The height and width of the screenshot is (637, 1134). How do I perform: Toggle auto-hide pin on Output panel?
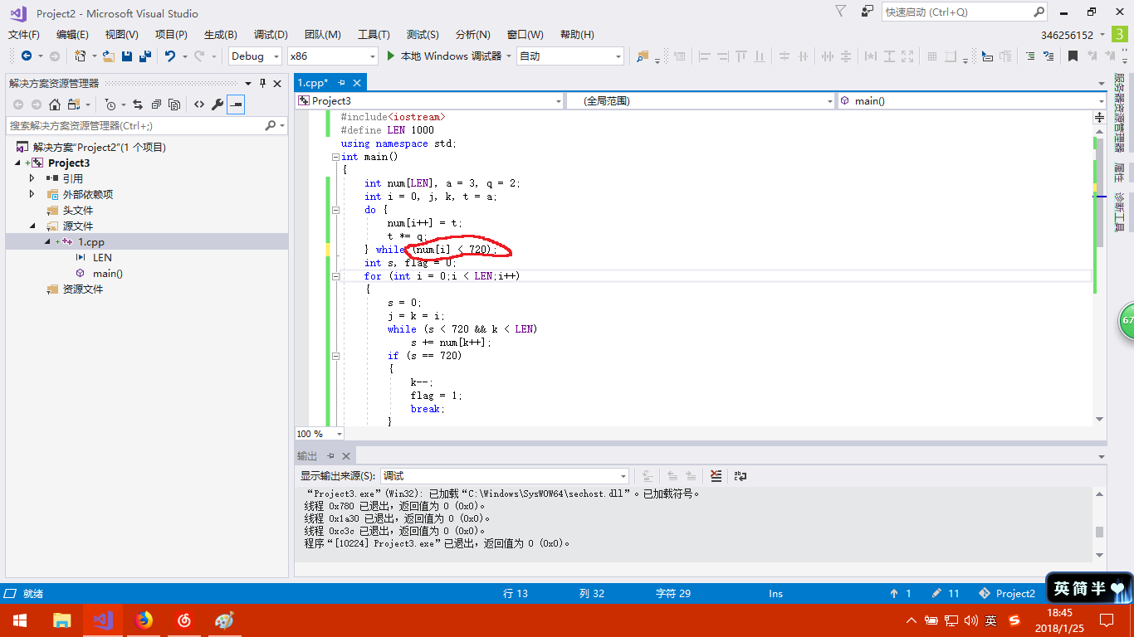point(330,456)
